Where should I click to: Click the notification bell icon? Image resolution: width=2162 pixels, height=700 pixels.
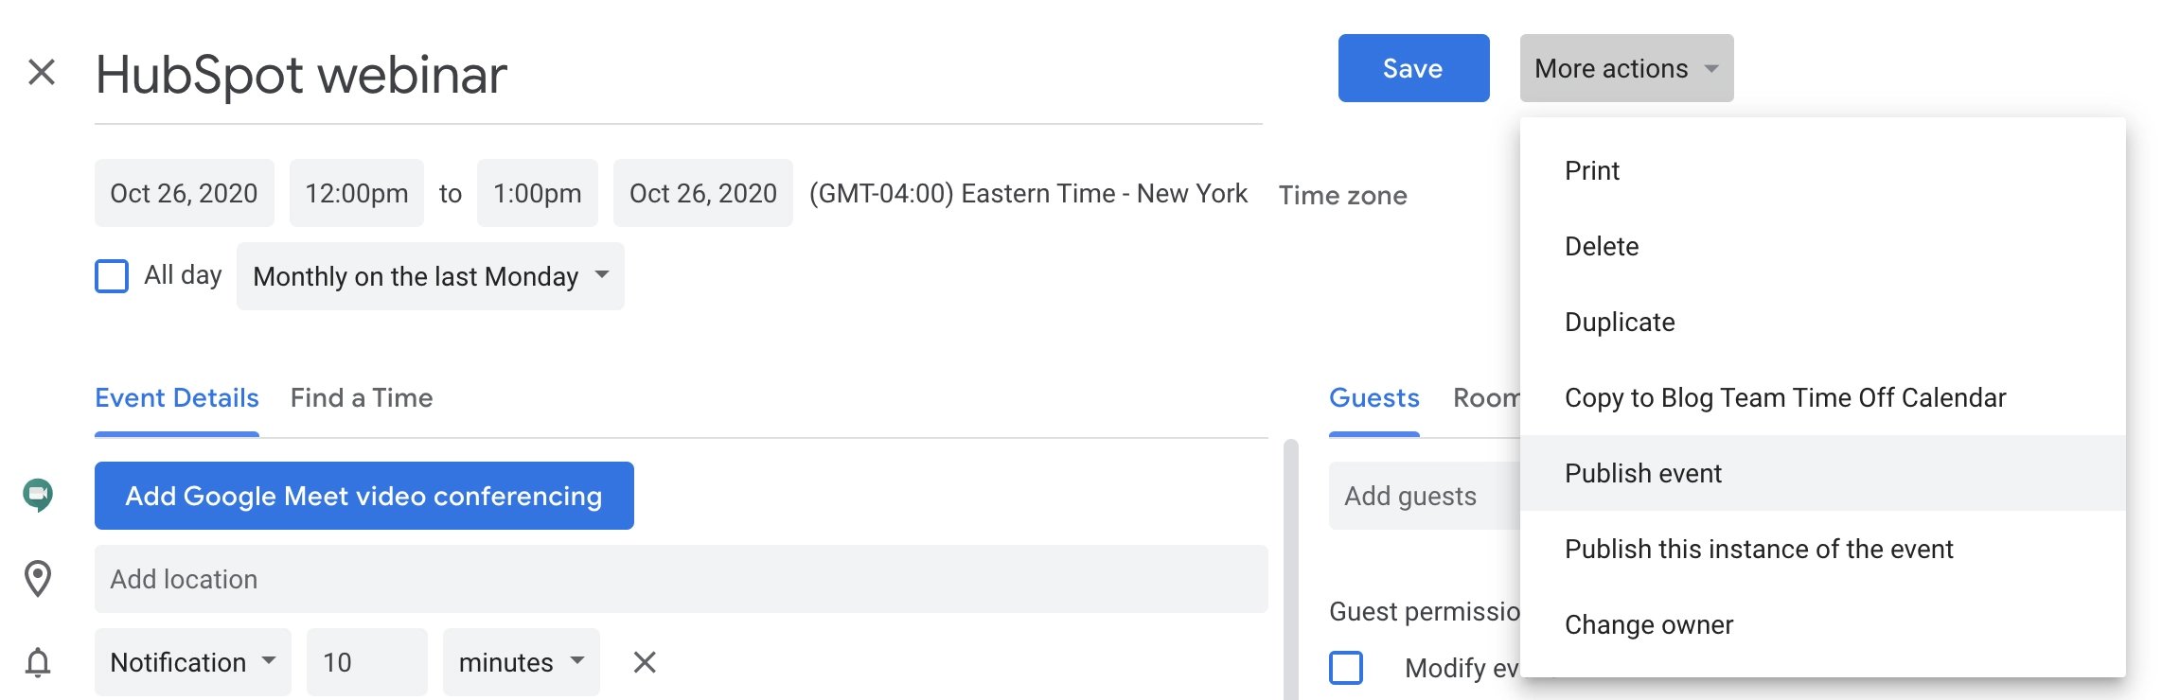click(38, 662)
